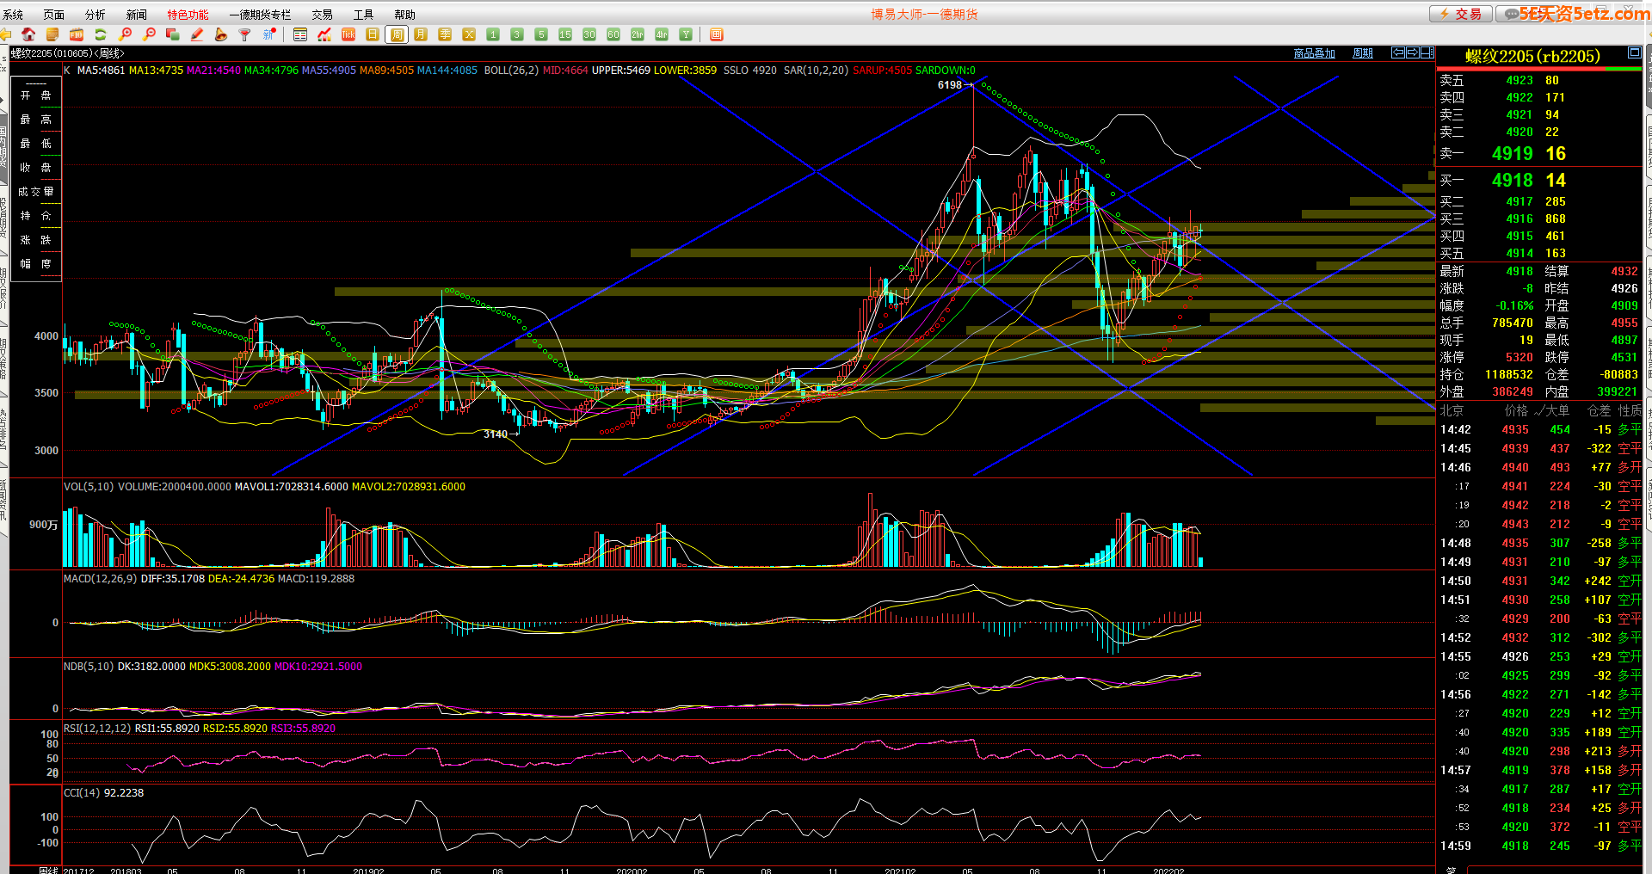The width and height of the screenshot is (1652, 874).
Task: Select the 15-minute period button
Action: pos(565,34)
